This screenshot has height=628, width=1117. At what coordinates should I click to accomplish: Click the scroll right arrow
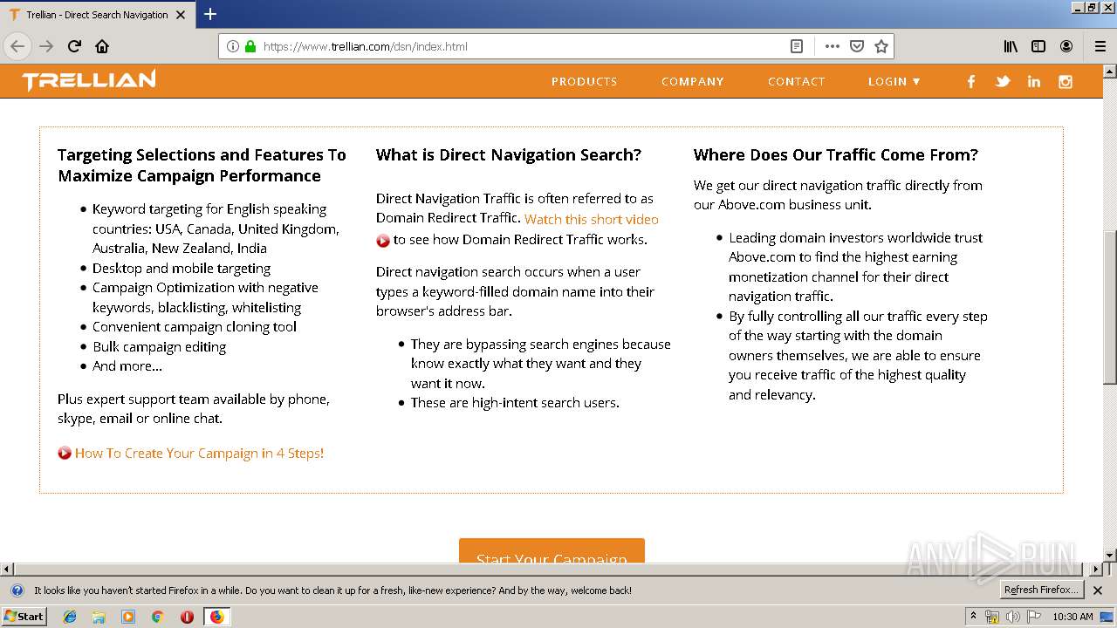(x=1097, y=570)
